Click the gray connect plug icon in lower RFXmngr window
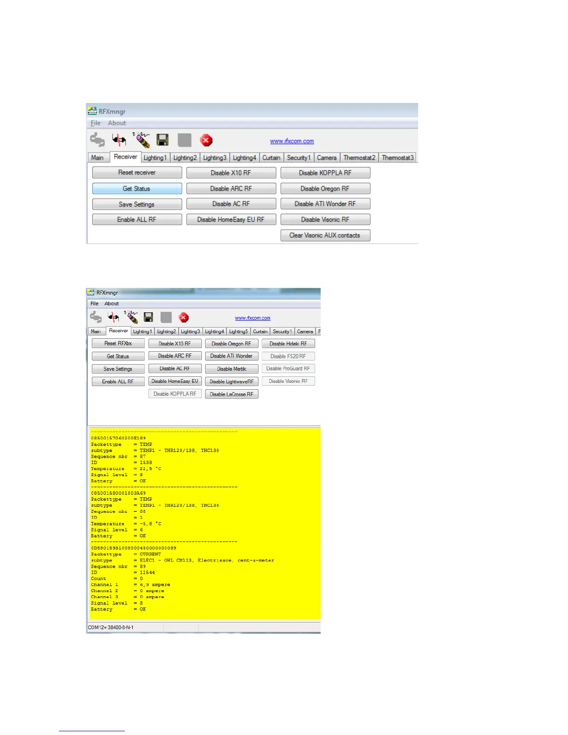The image size is (568, 735). pyautogui.click(x=96, y=317)
